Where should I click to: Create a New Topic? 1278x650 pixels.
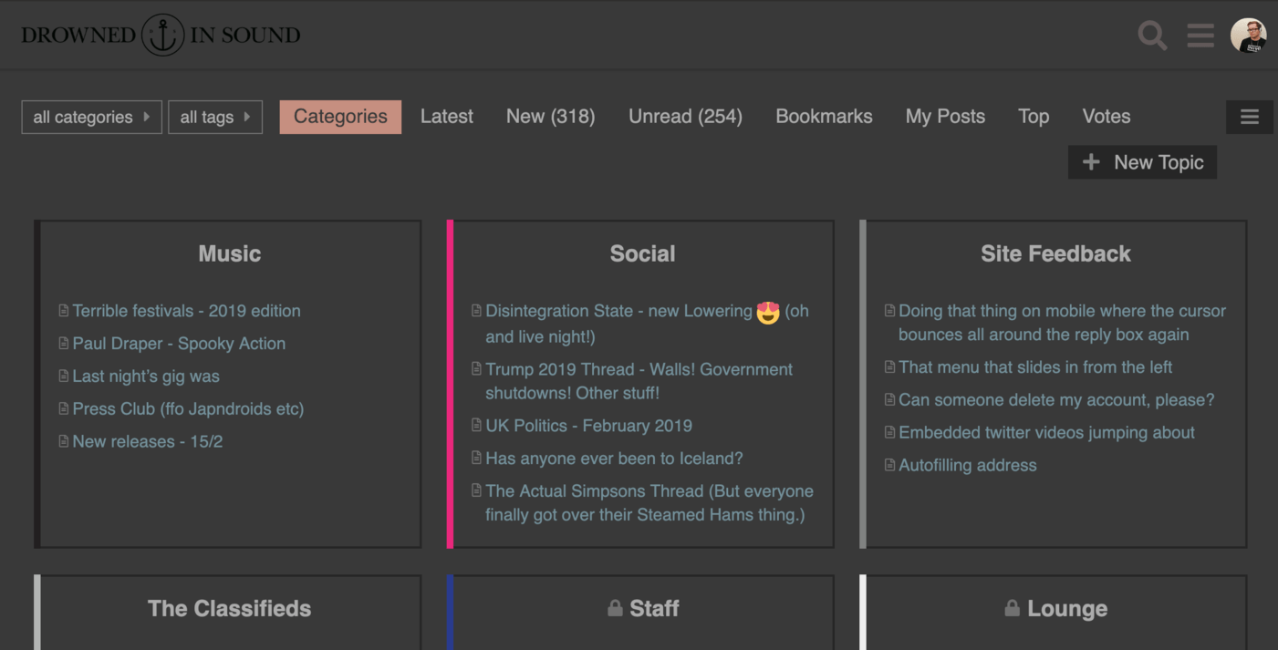(1142, 162)
